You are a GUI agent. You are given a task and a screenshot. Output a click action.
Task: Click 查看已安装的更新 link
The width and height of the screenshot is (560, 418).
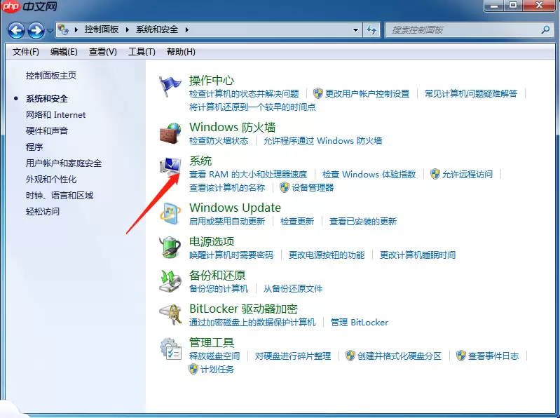[x=363, y=222]
